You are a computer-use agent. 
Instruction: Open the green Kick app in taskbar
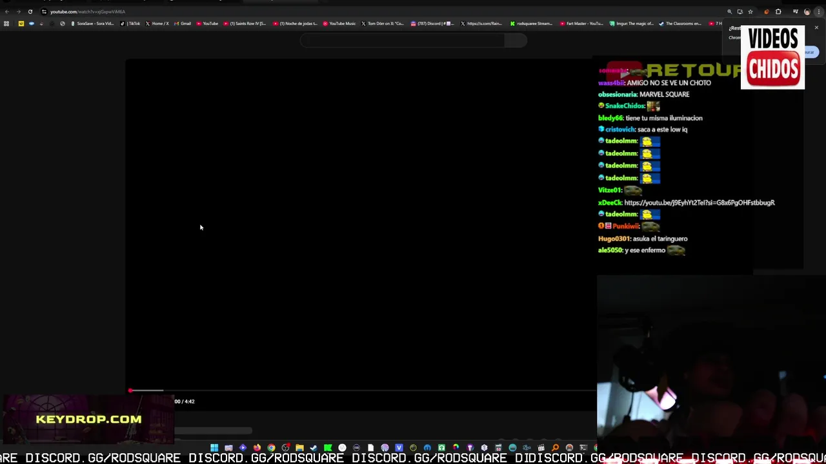click(328, 447)
